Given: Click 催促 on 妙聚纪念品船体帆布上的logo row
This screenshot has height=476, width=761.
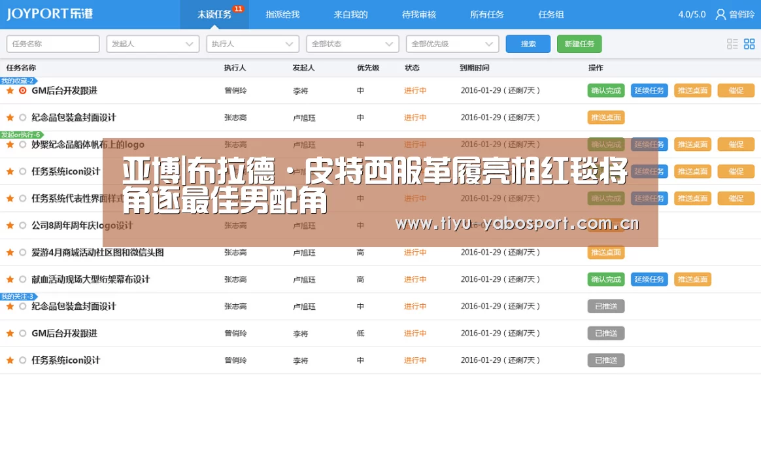Looking at the screenshot, I should coord(736,144).
